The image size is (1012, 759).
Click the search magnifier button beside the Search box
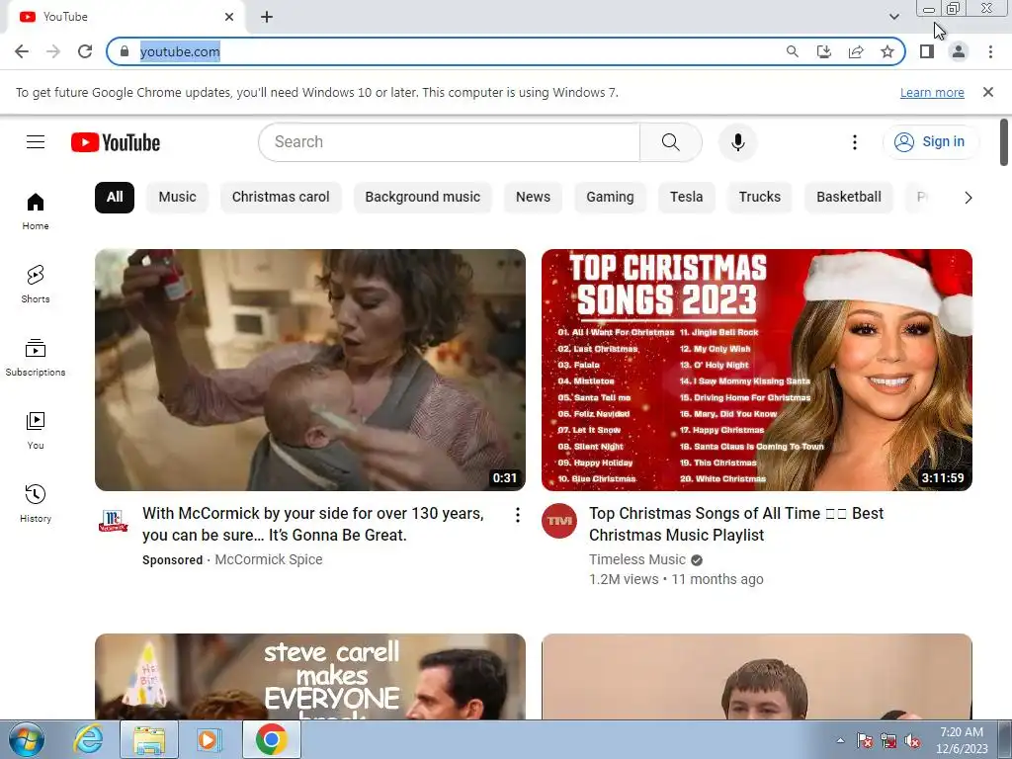671,142
